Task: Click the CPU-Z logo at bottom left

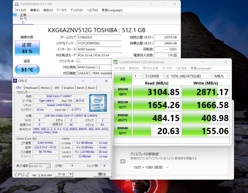Action: click(x=21, y=174)
